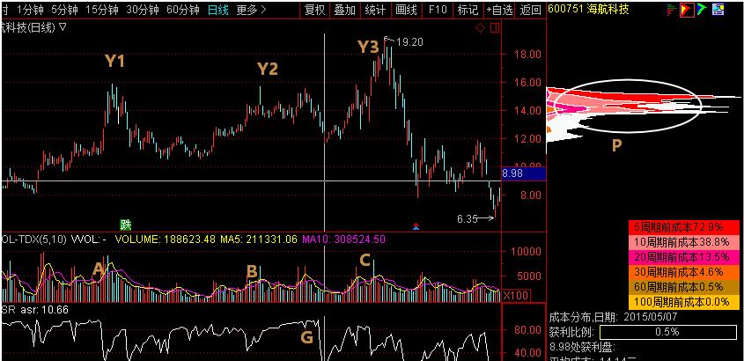The width and height of the screenshot is (744, 361).
Task: Click the 获利比例 0.5% progress bar
Action: coord(667,332)
